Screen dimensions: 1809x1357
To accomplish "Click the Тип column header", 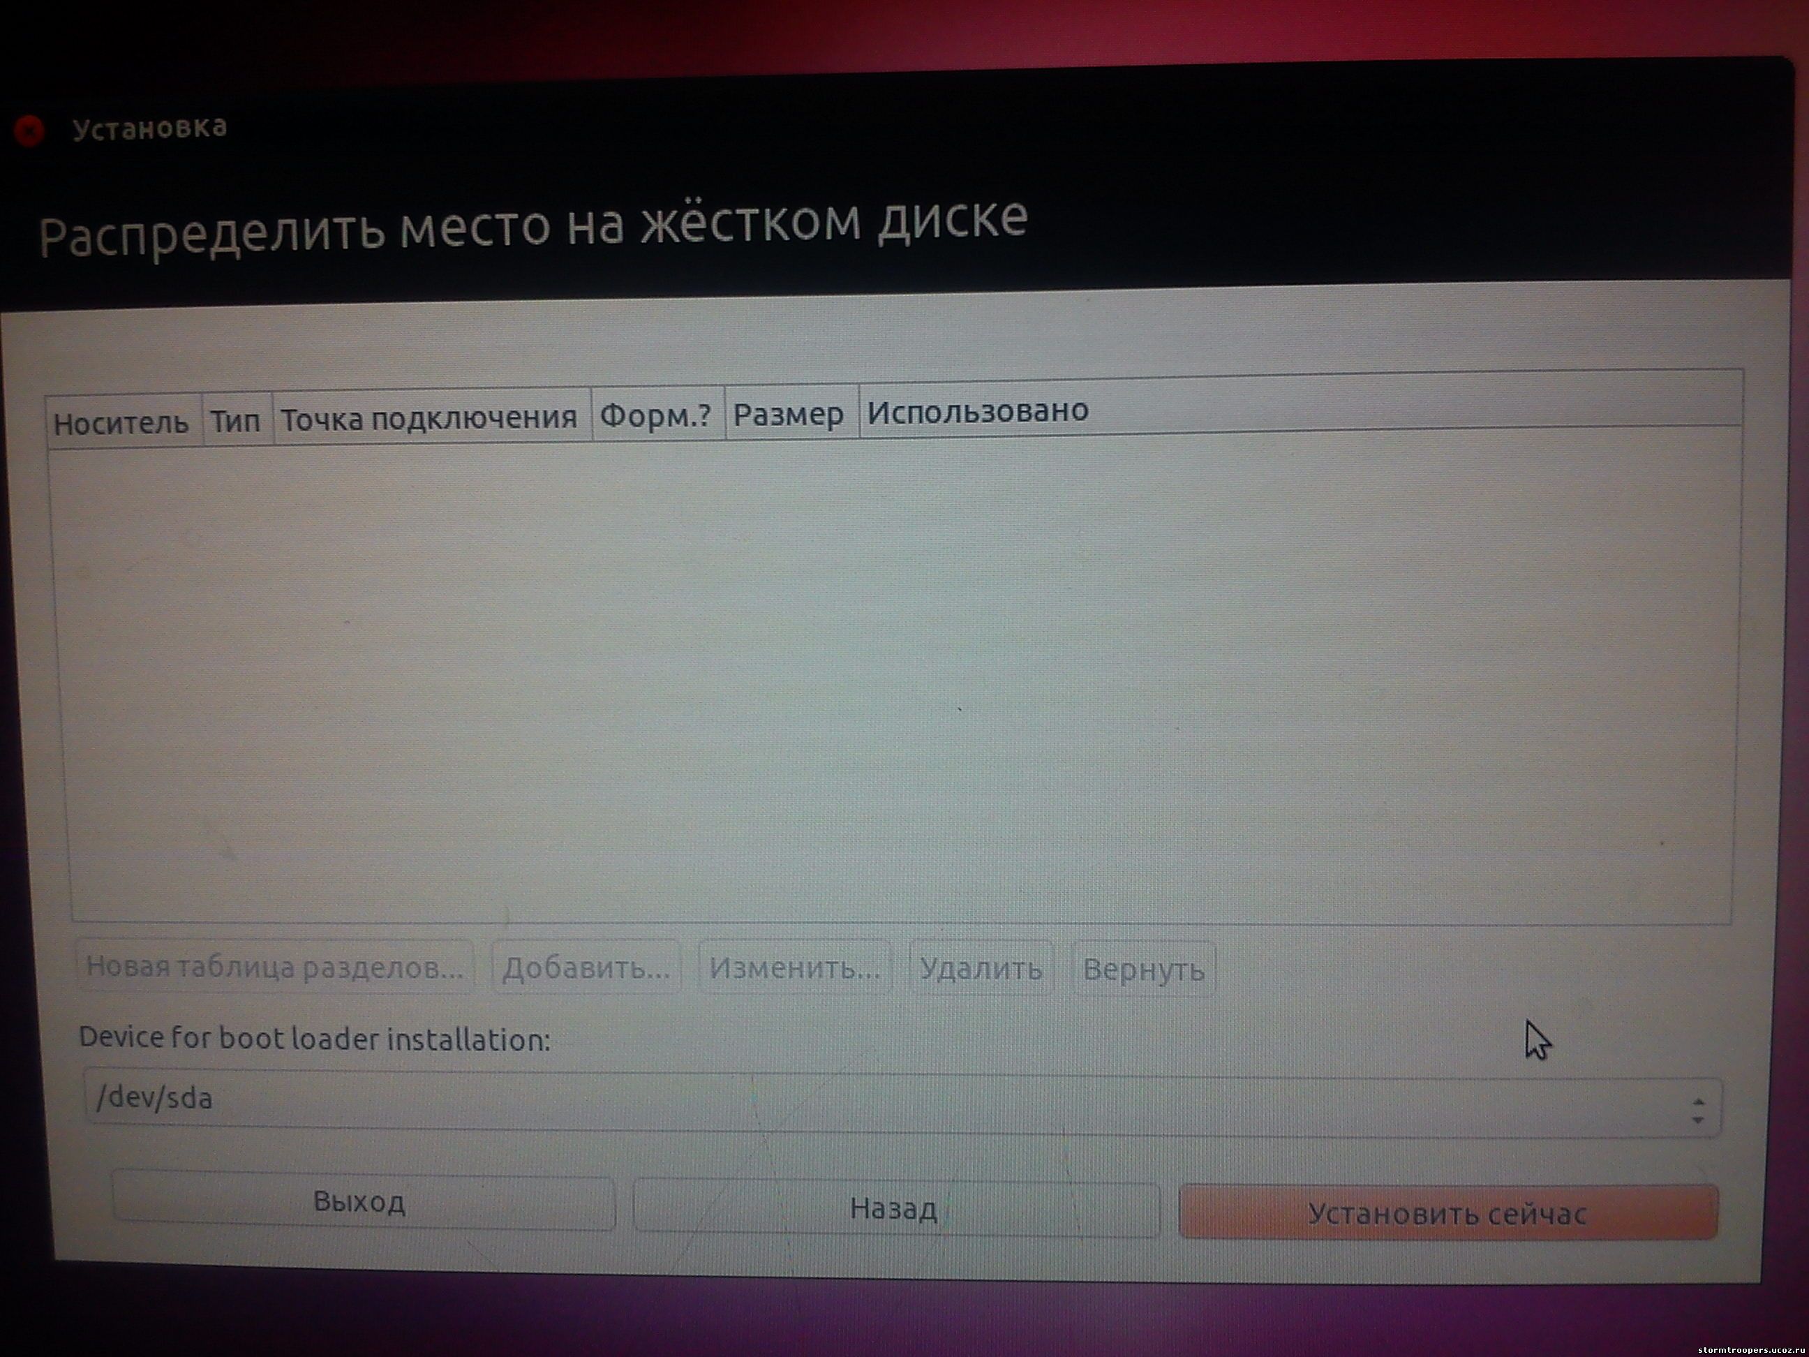I will click(x=237, y=420).
